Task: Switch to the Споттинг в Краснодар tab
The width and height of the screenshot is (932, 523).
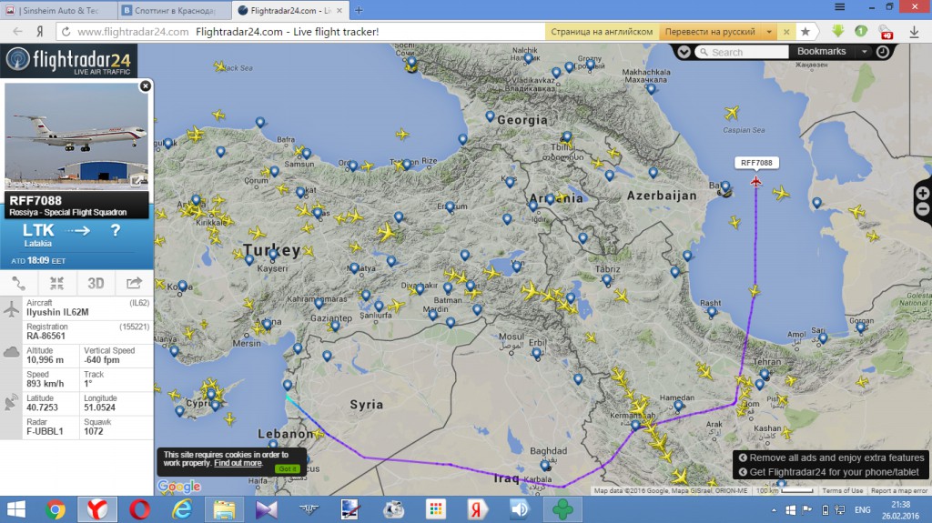Action: pyautogui.click(x=175, y=10)
